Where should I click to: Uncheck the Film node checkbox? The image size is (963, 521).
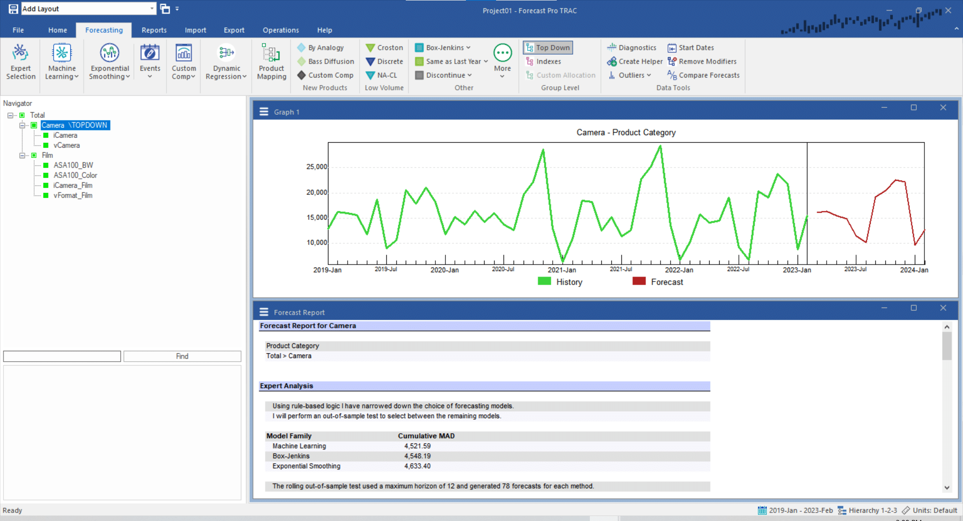[34, 155]
